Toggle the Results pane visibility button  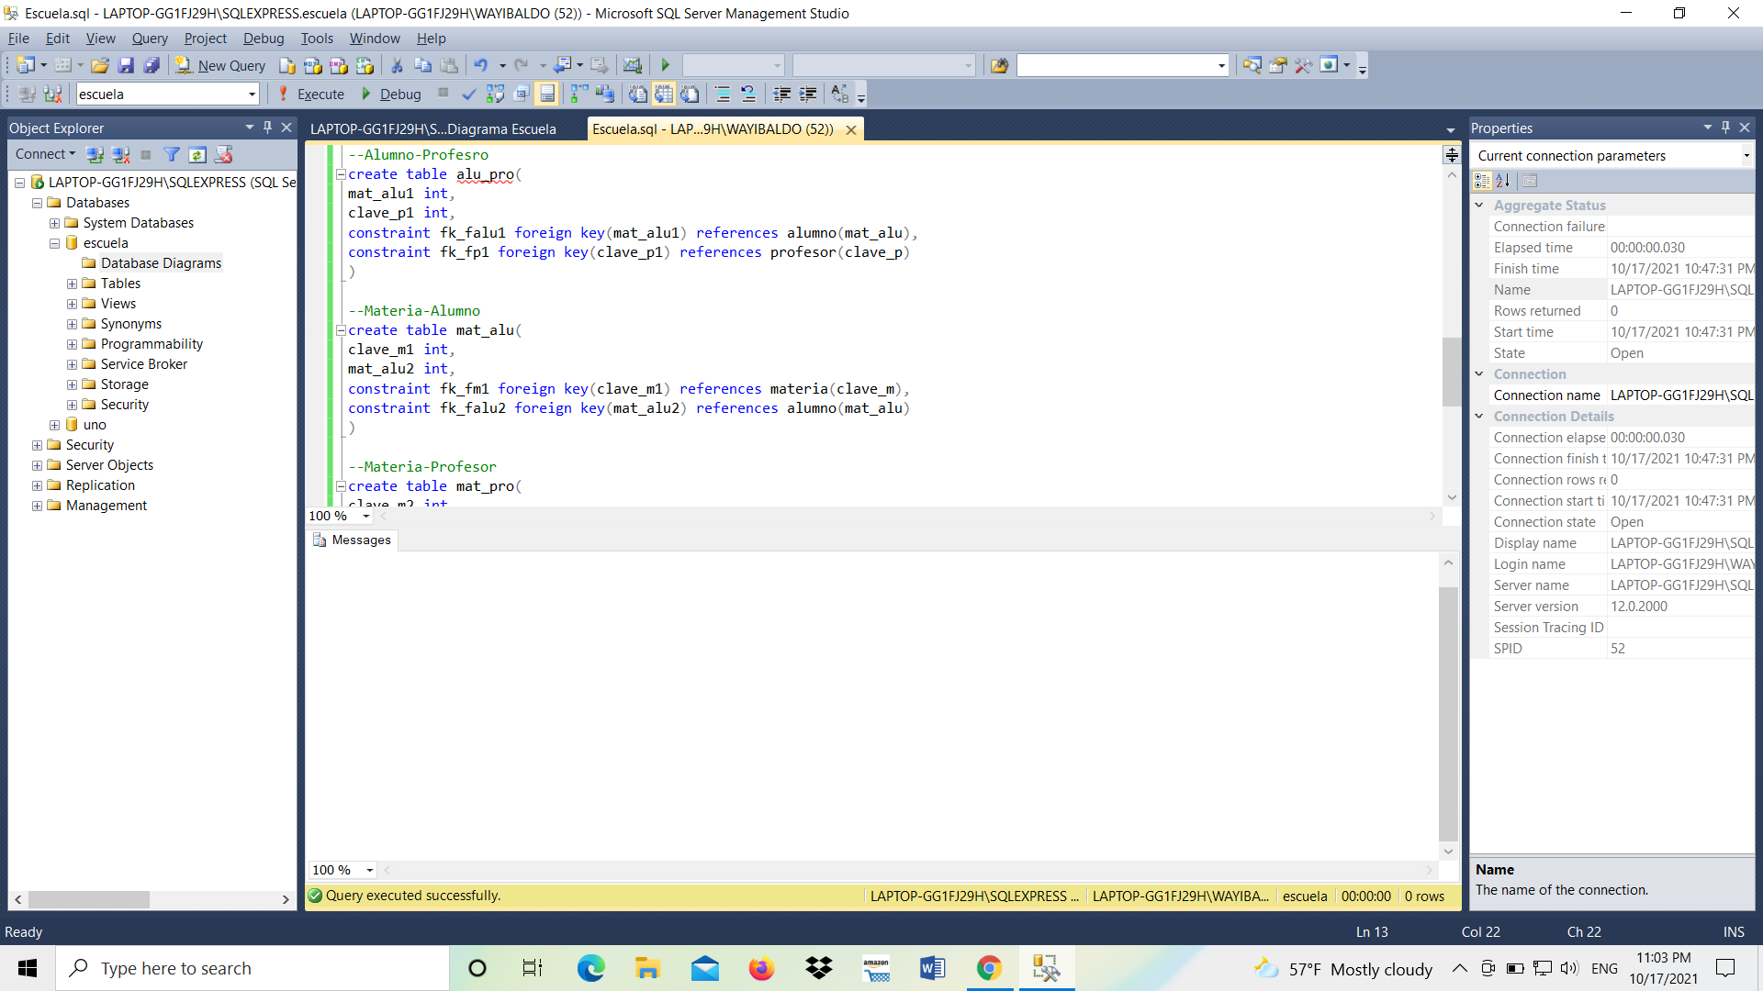tap(547, 94)
